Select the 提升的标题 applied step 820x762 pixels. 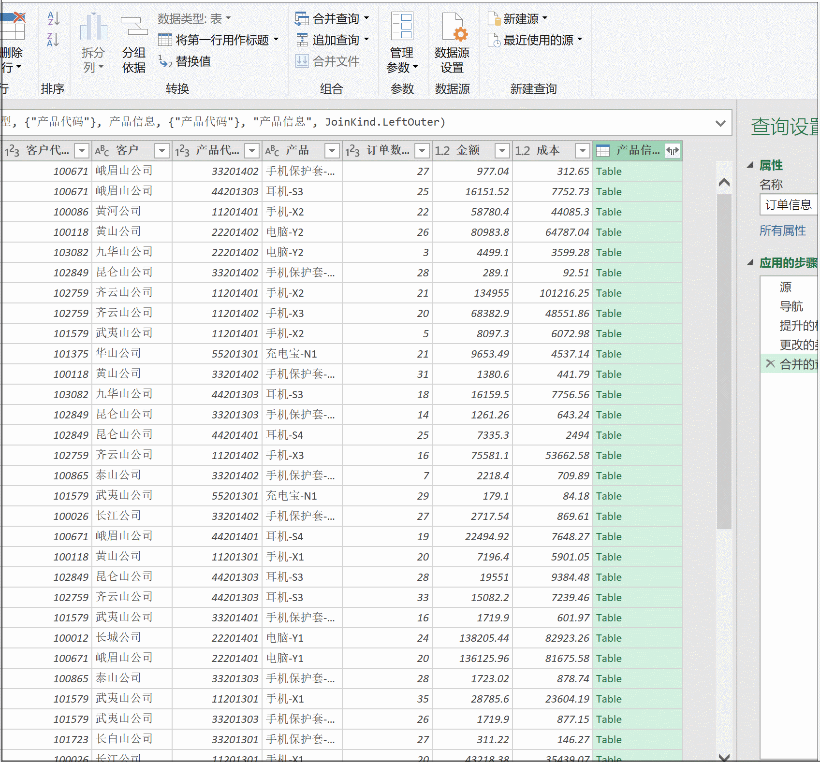(x=798, y=326)
